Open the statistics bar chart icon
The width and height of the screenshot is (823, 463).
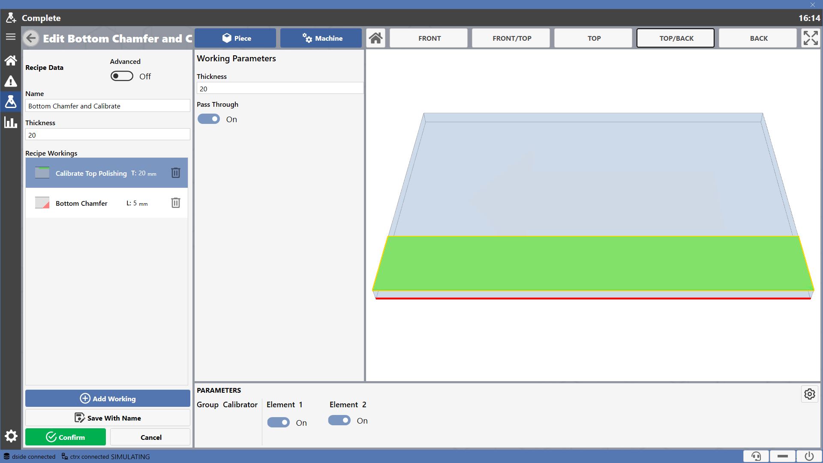[11, 122]
